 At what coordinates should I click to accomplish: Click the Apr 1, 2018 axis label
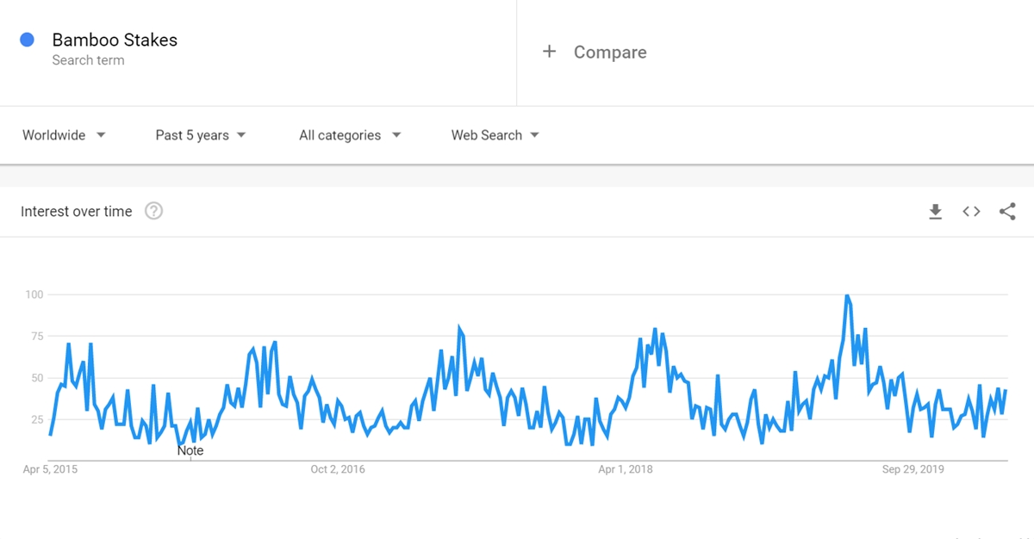pyautogui.click(x=626, y=469)
